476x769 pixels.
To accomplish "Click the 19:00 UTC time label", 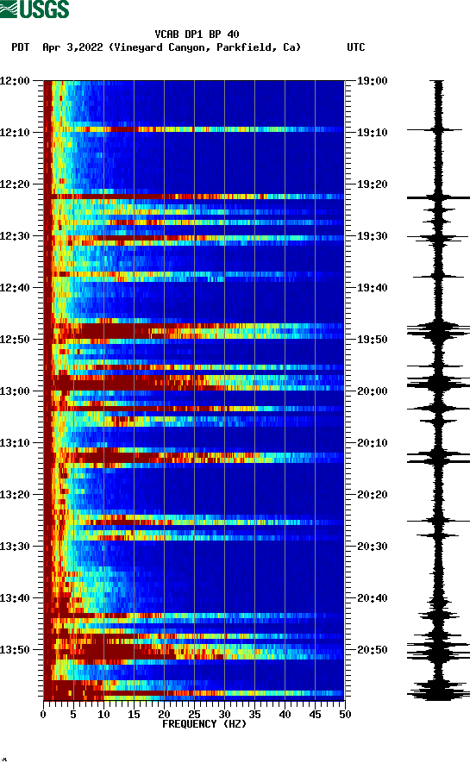I will coord(372,81).
